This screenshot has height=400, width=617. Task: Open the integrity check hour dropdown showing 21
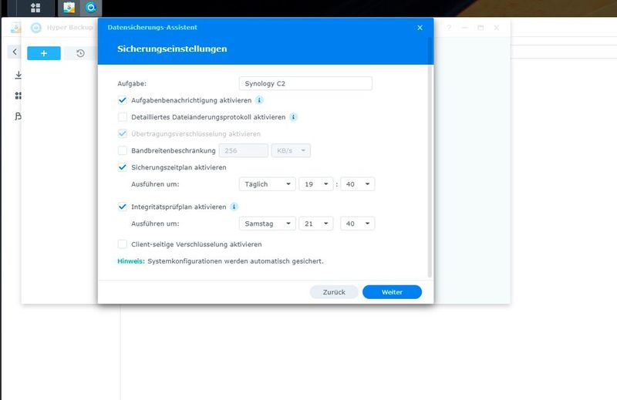coord(316,224)
